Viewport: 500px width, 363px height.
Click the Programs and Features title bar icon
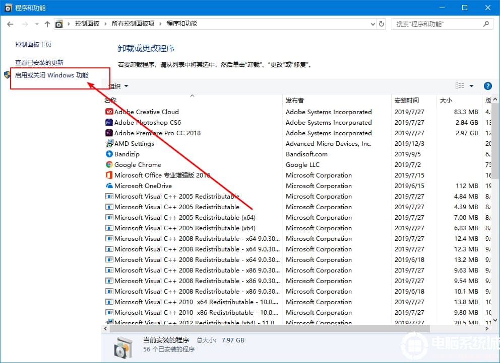[8, 8]
